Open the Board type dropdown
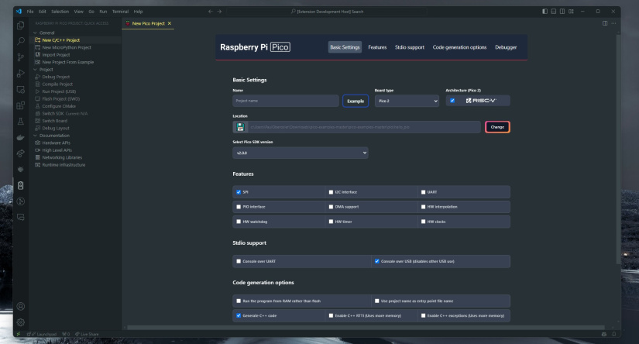639x344 pixels. click(x=406, y=101)
